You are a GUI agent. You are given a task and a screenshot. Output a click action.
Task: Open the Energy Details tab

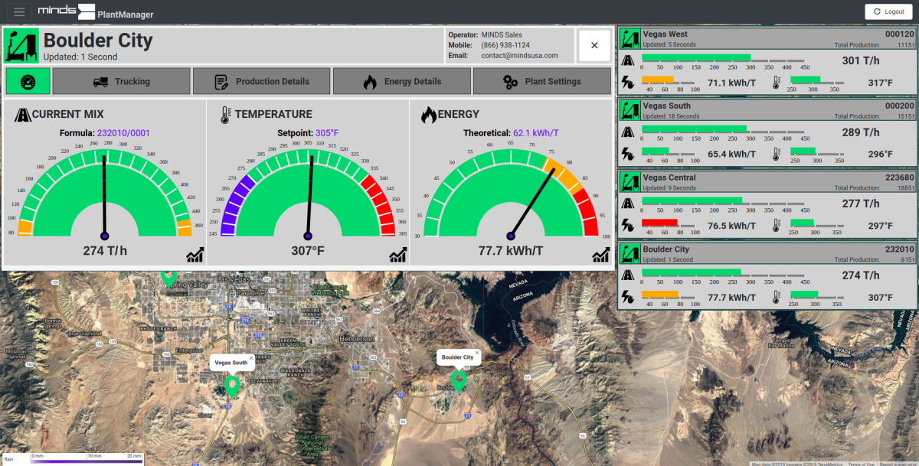[x=401, y=81]
